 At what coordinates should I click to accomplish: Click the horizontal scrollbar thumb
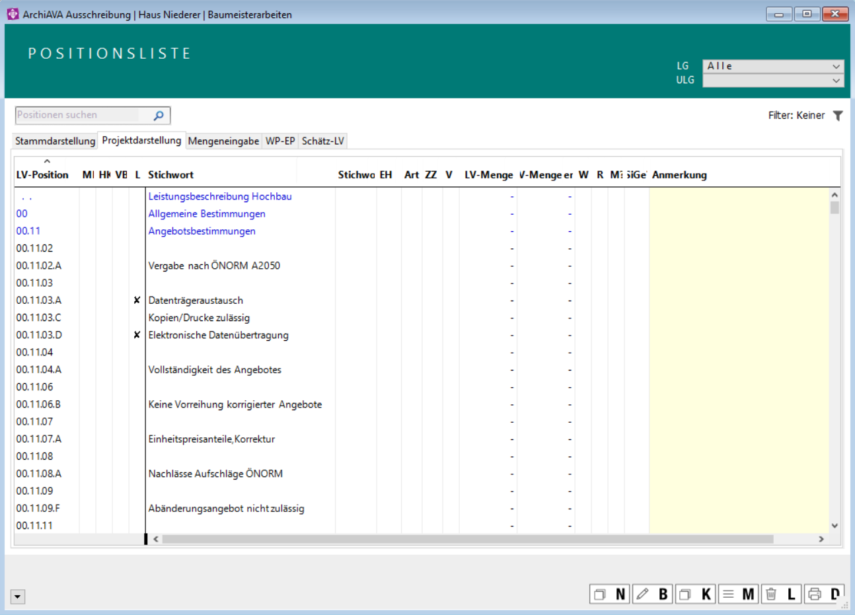point(468,539)
